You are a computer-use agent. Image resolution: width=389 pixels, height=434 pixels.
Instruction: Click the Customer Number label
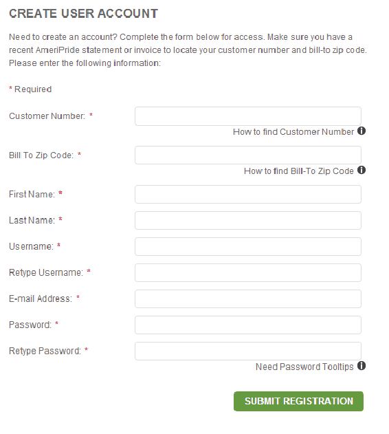[x=47, y=116]
